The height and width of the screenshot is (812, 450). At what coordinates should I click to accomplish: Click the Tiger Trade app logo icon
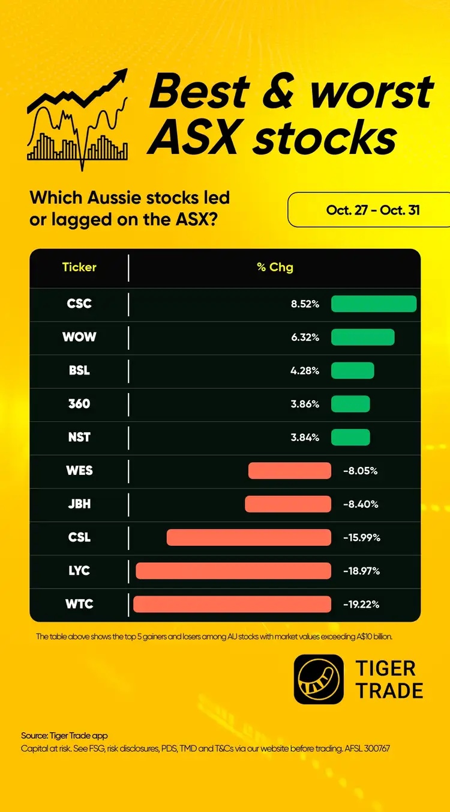click(x=319, y=680)
